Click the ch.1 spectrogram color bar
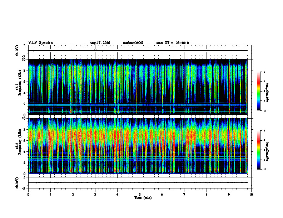 coord(259,91)
